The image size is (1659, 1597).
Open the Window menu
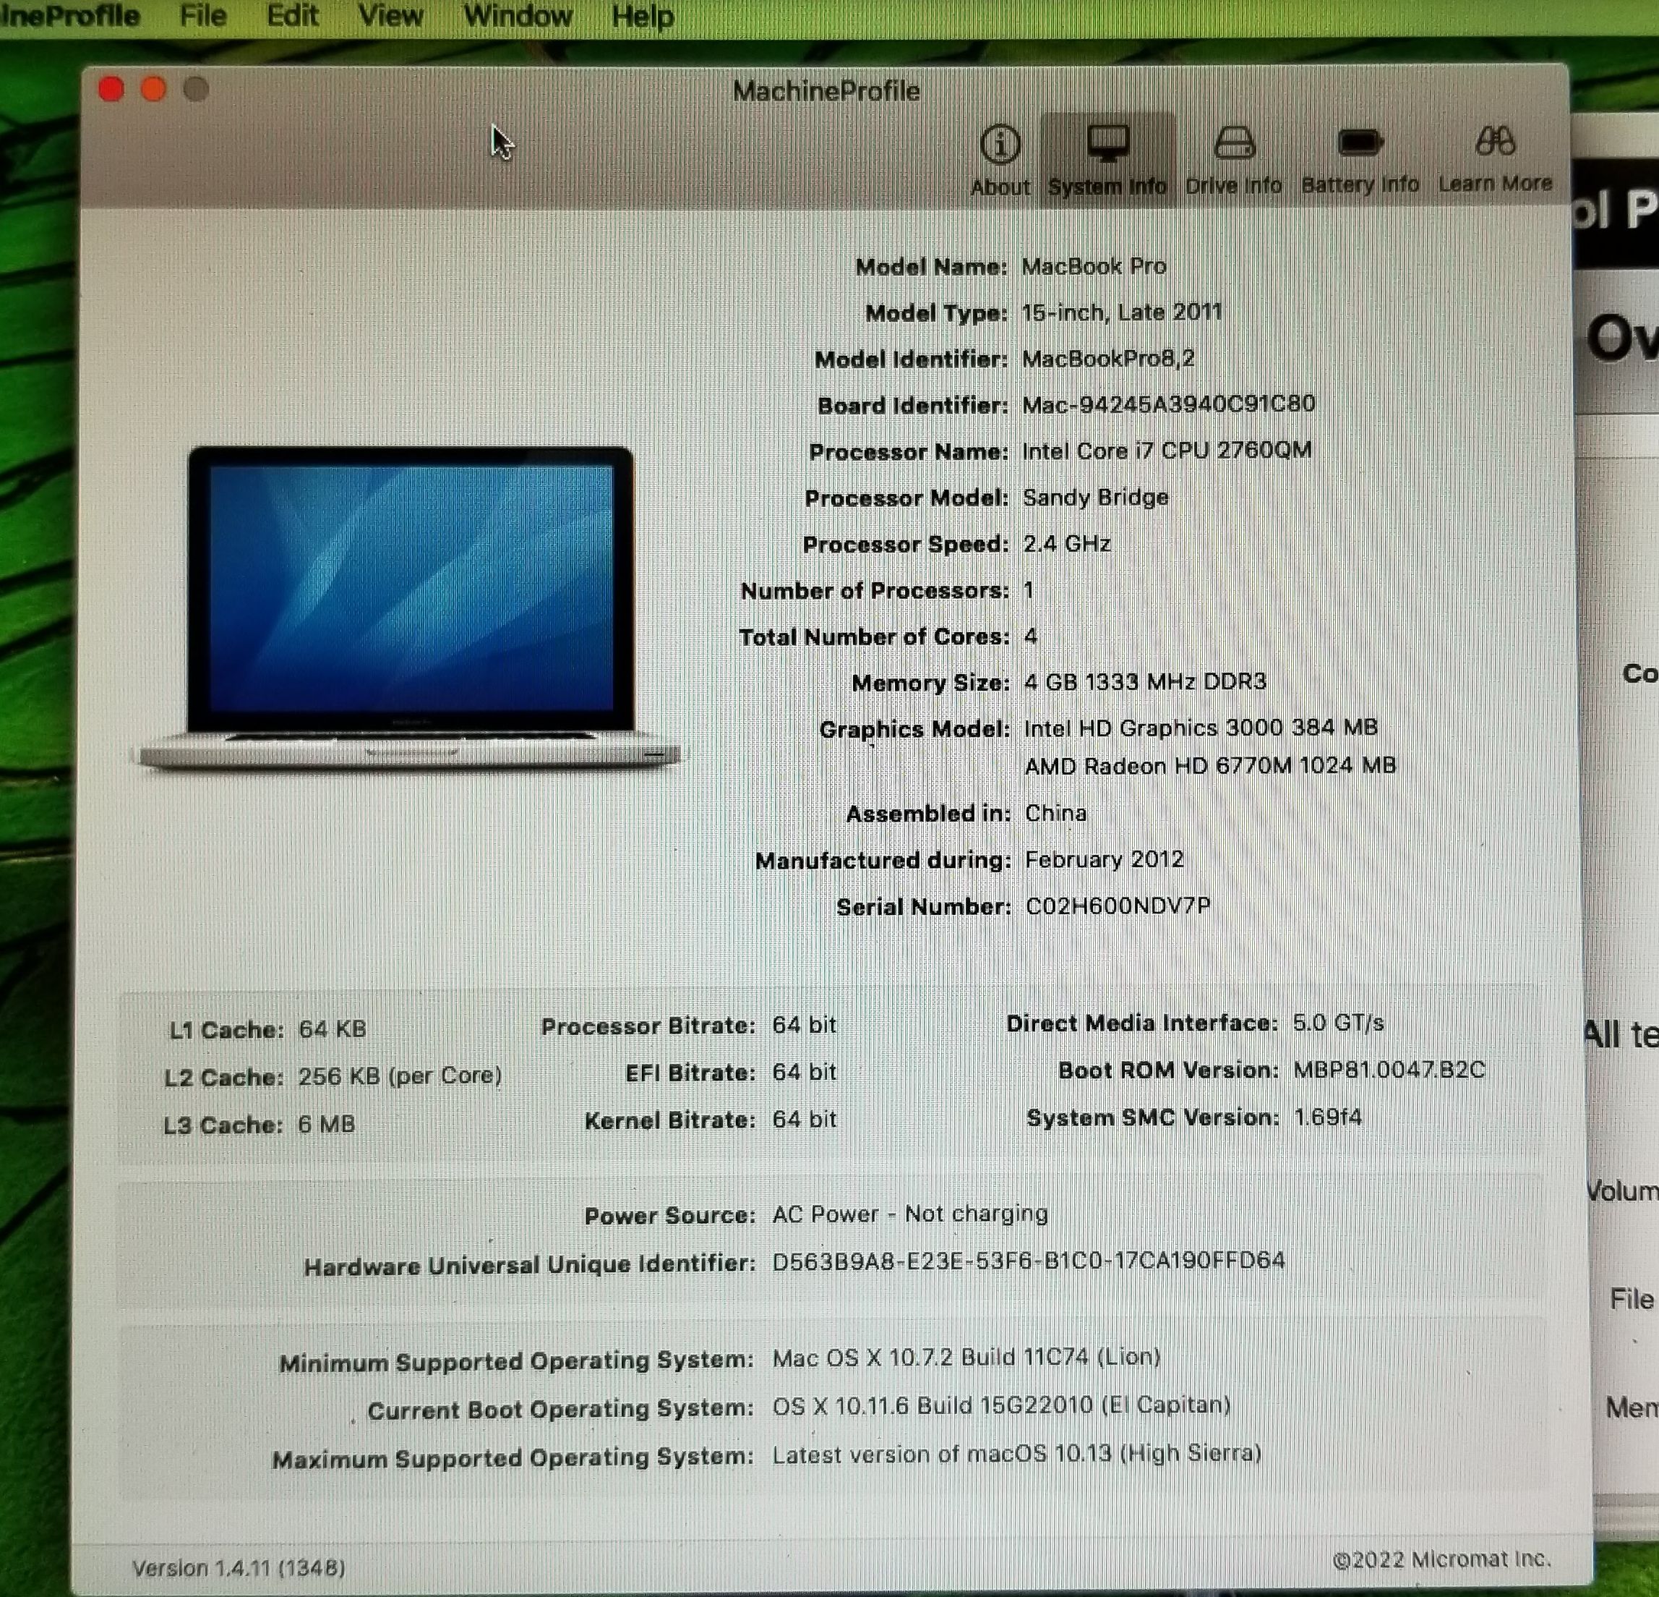click(518, 15)
